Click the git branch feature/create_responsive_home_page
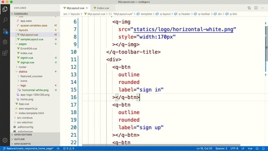This screenshot has width=268, height=151. pos(28,148)
